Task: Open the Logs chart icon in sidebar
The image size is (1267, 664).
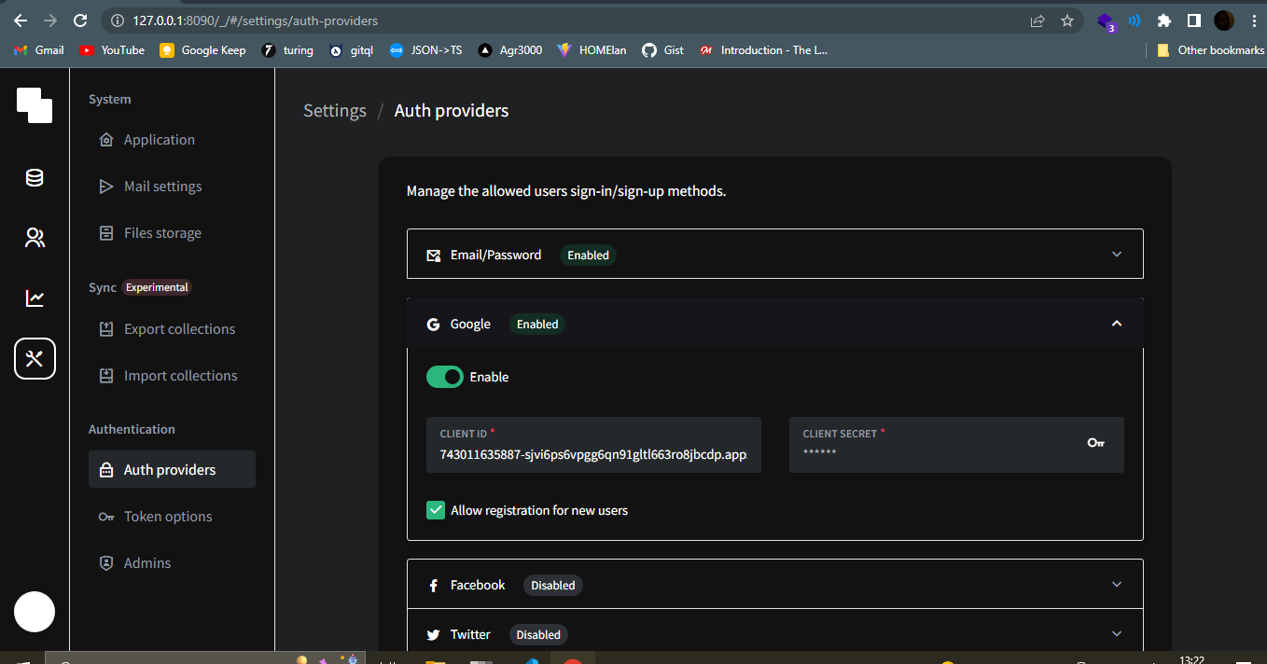Action: (35, 298)
